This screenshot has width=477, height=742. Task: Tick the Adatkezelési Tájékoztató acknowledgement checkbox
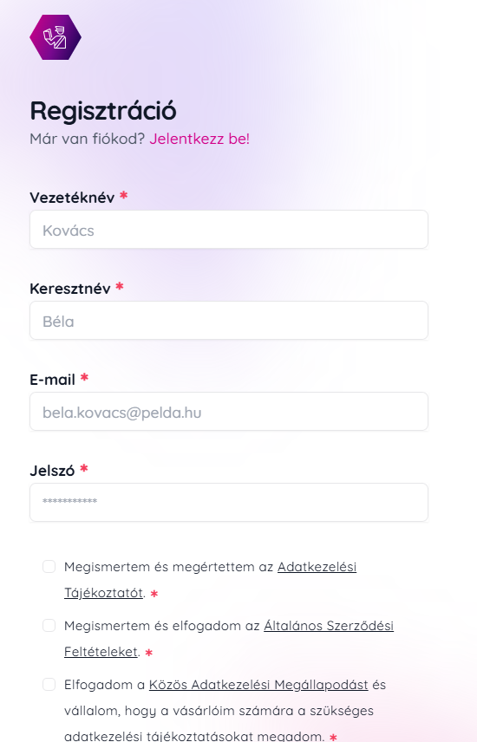(49, 566)
